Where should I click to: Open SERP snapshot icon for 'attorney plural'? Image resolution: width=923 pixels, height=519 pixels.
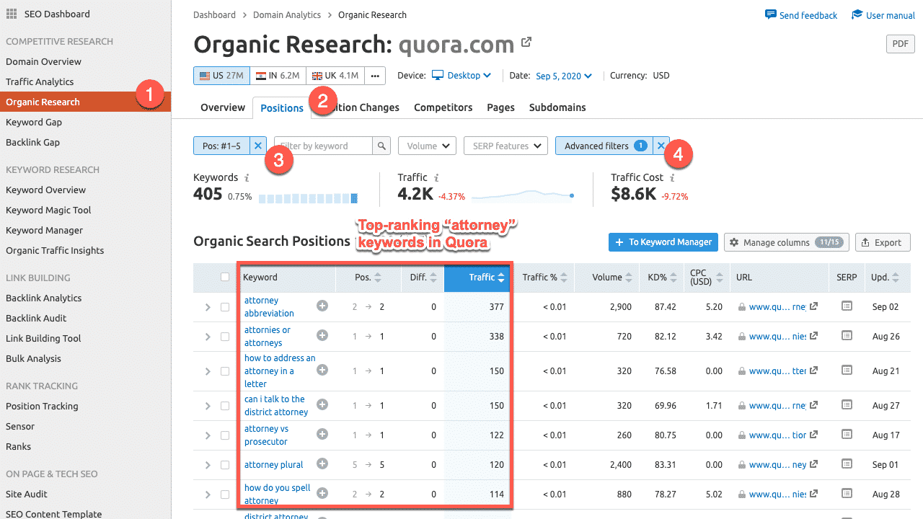click(x=847, y=465)
